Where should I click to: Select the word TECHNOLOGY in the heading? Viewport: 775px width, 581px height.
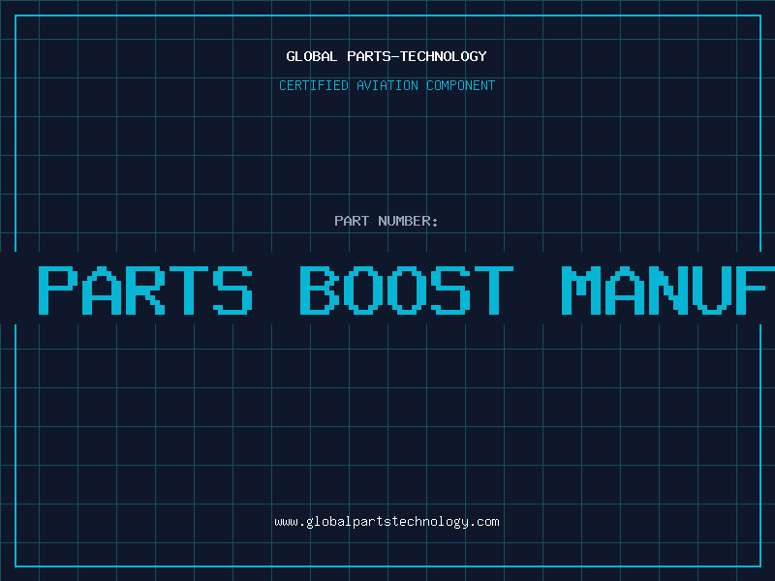click(444, 56)
